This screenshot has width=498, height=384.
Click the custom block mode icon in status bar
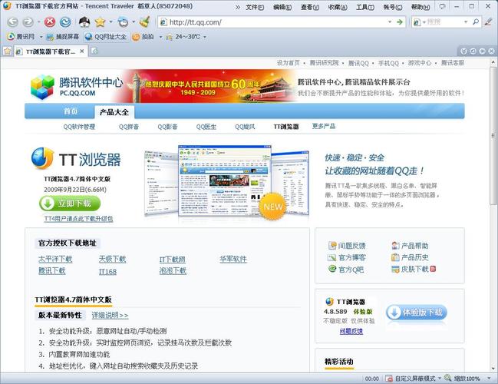tap(389, 379)
